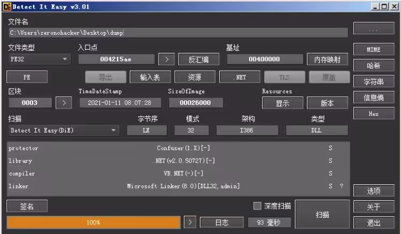Screen dimensions: 401x234
Task: Click the 覆盖 overlay button
Action: 329,77
